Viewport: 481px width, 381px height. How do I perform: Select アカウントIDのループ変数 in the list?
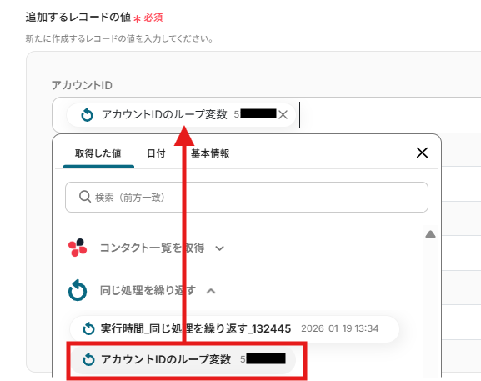click(x=183, y=359)
